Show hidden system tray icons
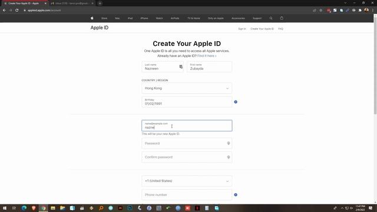 (x=342, y=208)
